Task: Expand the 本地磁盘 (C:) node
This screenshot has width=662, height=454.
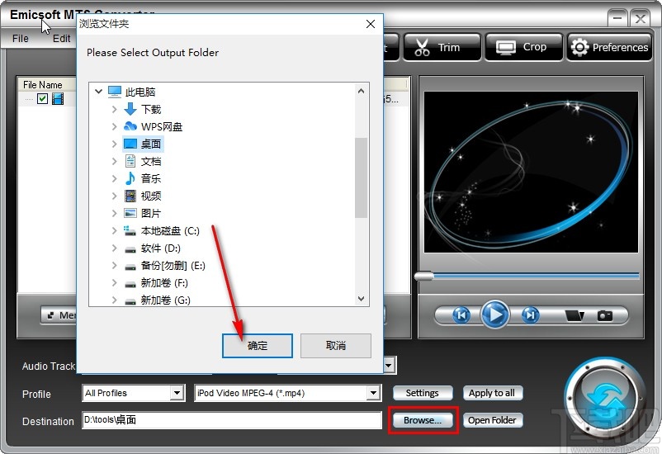Action: (114, 230)
